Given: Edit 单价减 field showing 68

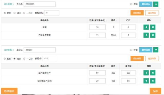Looking at the screenshot, I should 128,81.
